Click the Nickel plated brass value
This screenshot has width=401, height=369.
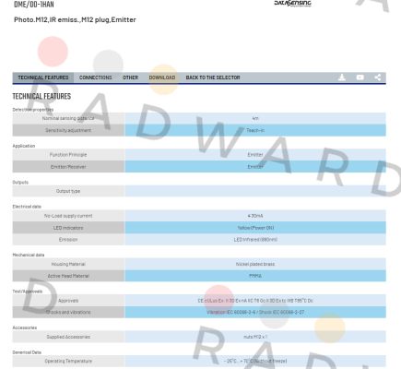pos(255,264)
